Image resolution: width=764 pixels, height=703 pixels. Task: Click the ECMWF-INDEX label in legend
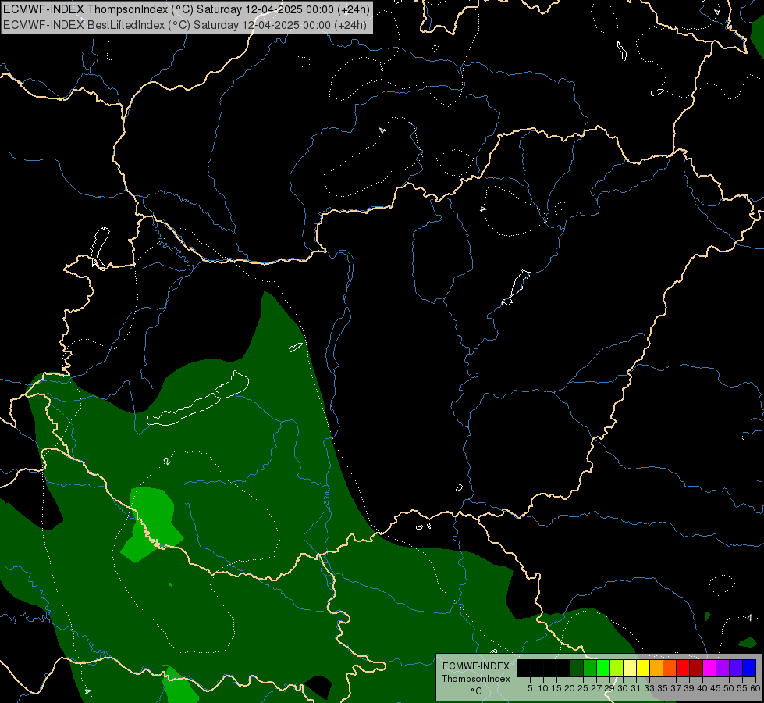tap(476, 666)
